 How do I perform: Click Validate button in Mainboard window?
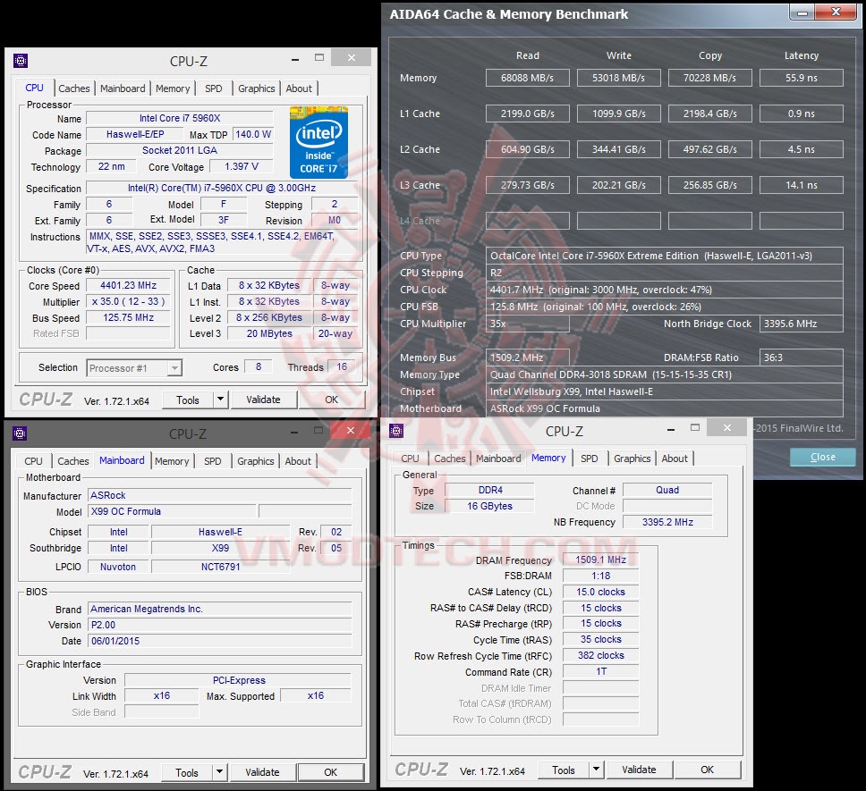point(262,772)
